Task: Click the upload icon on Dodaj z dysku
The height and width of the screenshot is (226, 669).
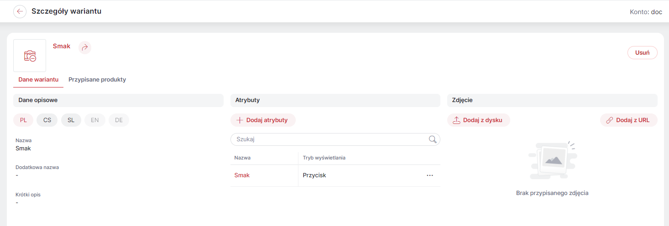Action: tap(456, 120)
